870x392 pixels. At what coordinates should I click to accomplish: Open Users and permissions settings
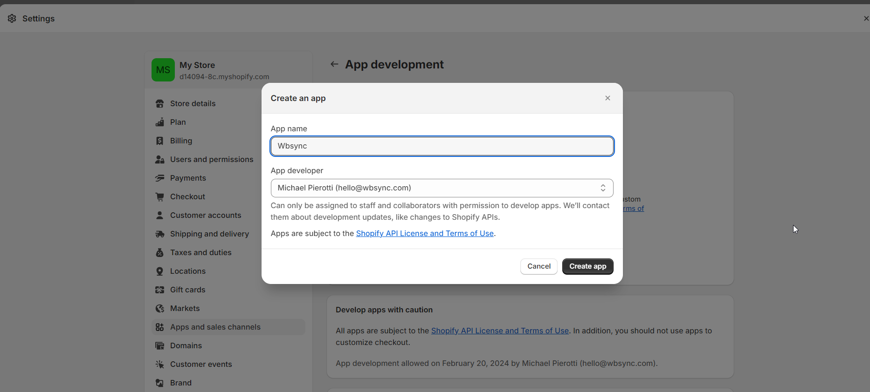tap(211, 159)
